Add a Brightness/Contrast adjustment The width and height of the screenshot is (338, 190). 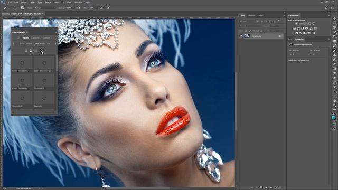point(296,24)
